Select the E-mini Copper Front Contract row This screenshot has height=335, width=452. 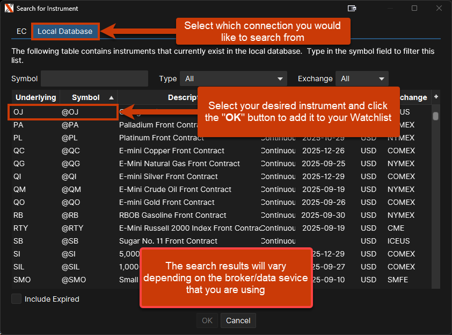(172, 151)
